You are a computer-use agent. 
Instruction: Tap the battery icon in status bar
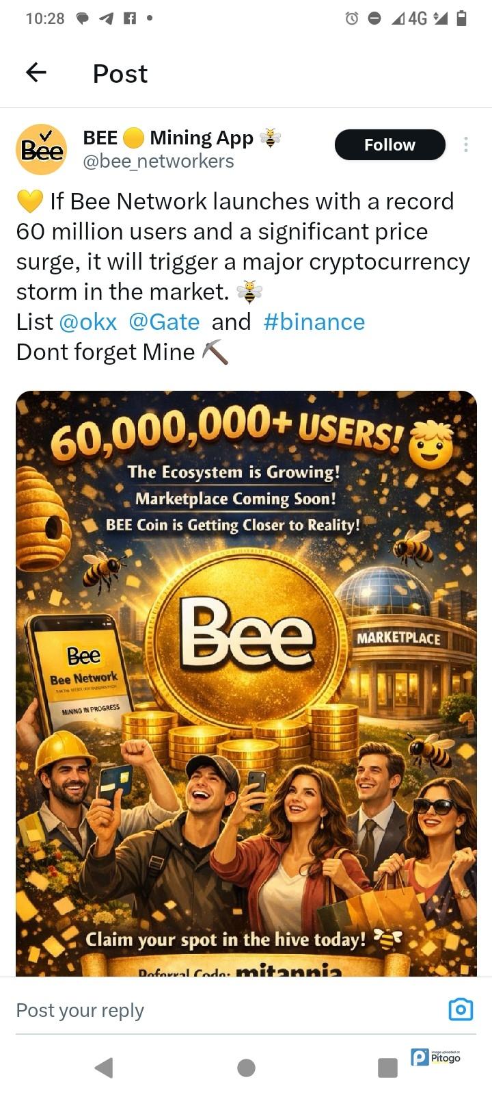coord(462,18)
